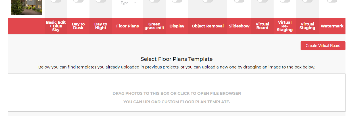Select the Day to Dusk header
This screenshot has width=354, height=116.
coord(78,26)
